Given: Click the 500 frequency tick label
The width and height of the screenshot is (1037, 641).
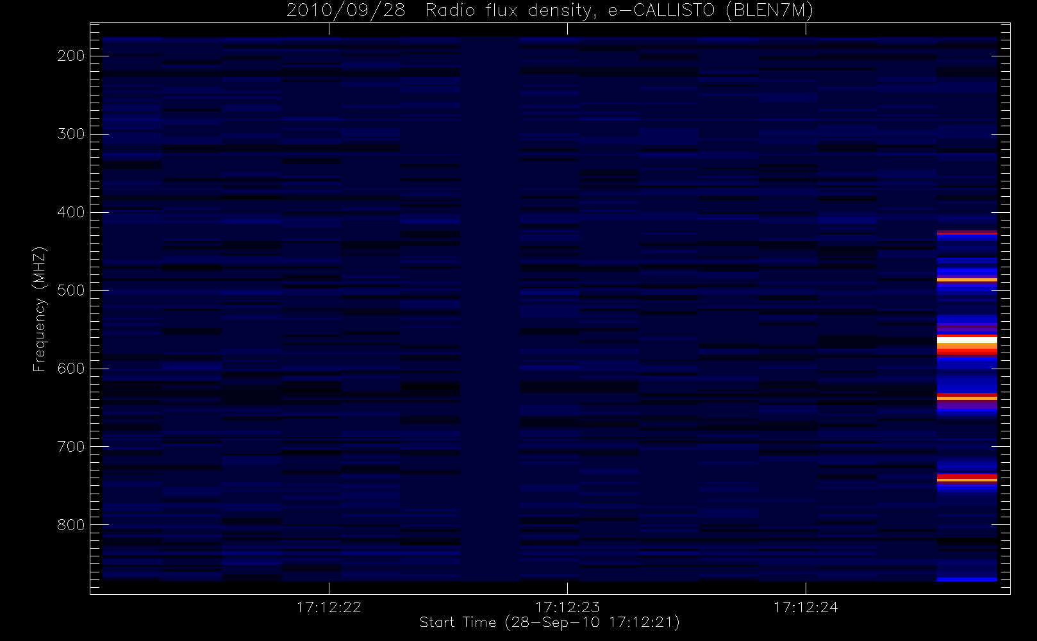Looking at the screenshot, I should point(71,290).
